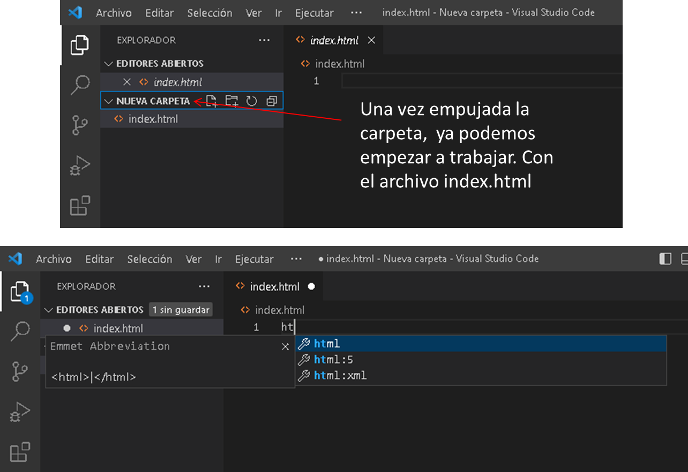This screenshot has width=688, height=472.
Task: Click editor line containing typed ht
Action: (x=455, y=327)
